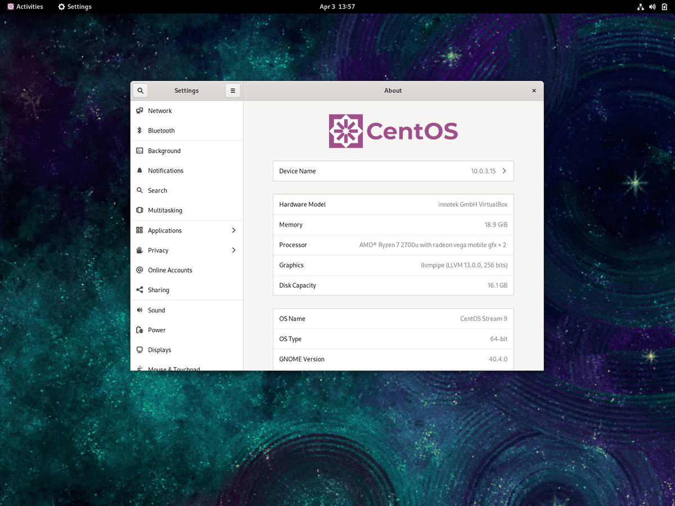
Task: Click the GNOME Version label
Action: pyautogui.click(x=301, y=359)
